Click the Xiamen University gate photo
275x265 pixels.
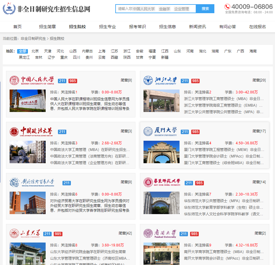(162, 152)
